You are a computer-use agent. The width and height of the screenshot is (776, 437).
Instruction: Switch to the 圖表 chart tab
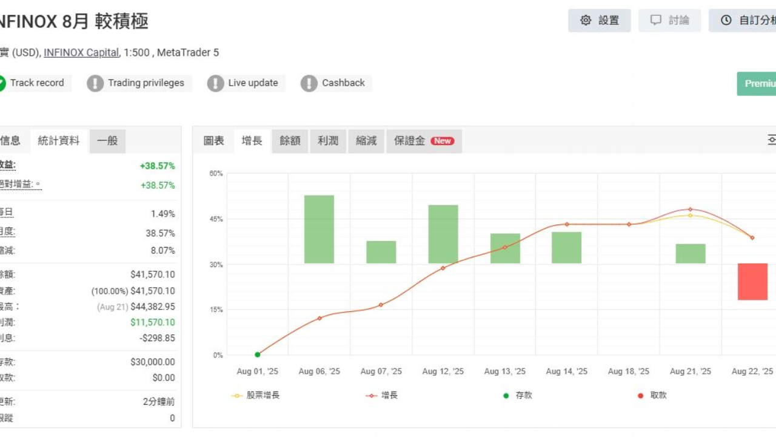click(213, 141)
